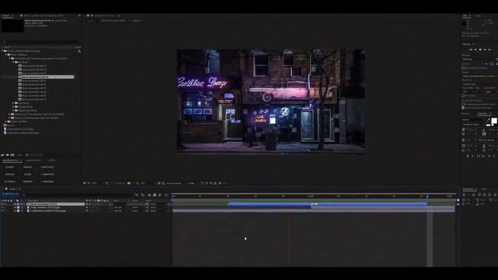
Task: Select Block Horizontal Left 07 composition
Action: (x=34, y=88)
